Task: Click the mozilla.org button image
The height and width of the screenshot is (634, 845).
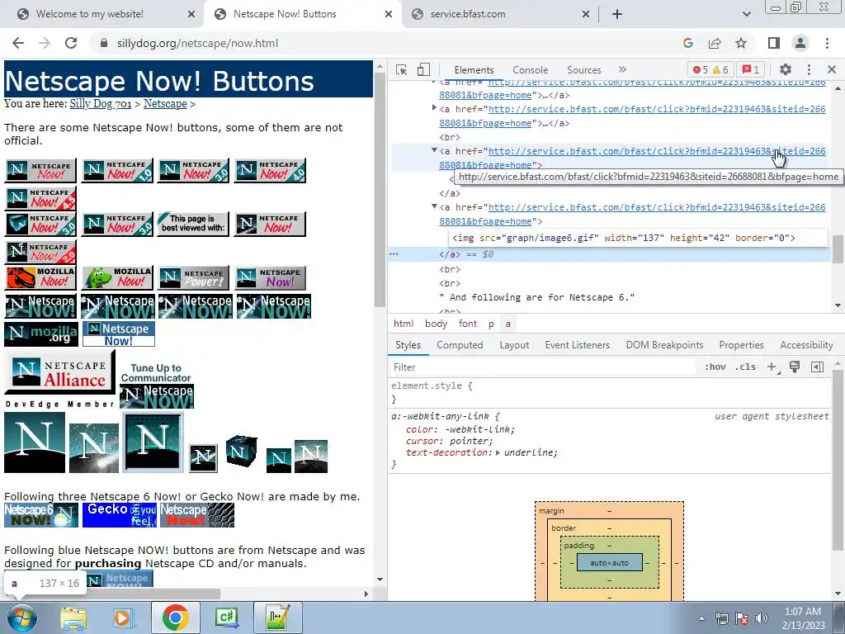Action: click(41, 334)
